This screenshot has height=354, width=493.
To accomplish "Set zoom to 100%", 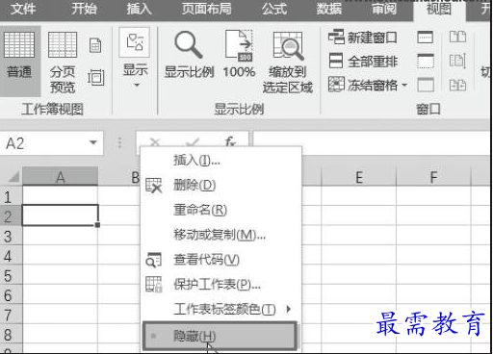I will (239, 55).
